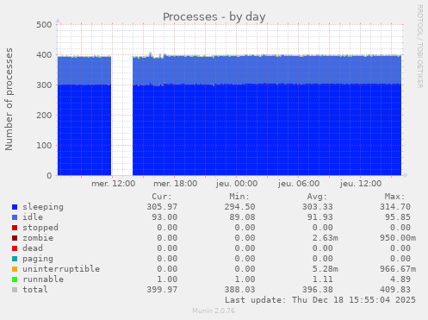Click the 'jeu. 06:00' time axis label
Screen dimensions: 428x320
[x=299, y=184]
